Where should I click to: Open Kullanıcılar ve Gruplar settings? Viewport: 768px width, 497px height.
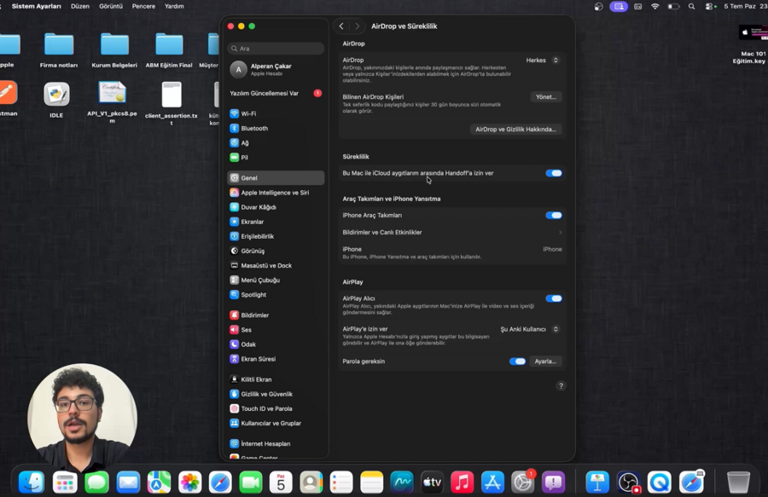click(x=276, y=424)
